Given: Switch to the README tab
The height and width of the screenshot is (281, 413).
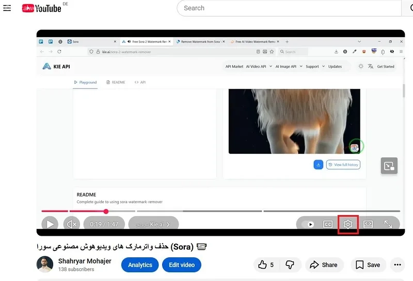Looking at the screenshot, I should click(116, 82).
